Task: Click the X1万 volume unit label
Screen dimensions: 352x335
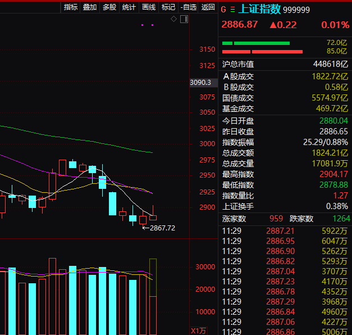Action: pyautogui.click(x=198, y=331)
